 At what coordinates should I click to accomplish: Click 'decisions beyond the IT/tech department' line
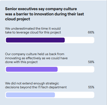[x=36, y=87]
